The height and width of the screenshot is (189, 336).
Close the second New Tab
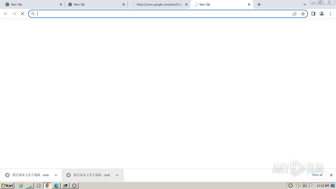click(x=124, y=4)
